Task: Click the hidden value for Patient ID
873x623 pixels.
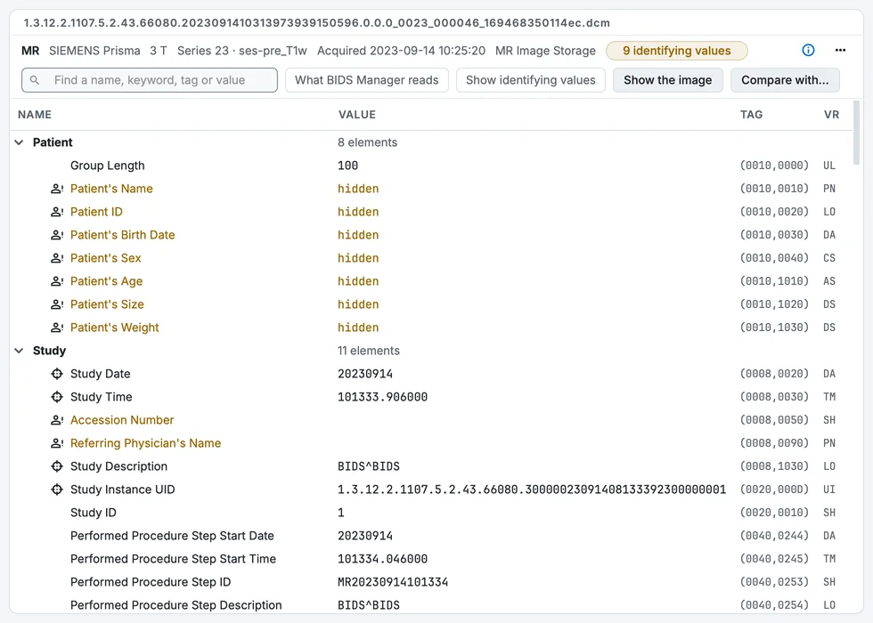Action: (358, 212)
